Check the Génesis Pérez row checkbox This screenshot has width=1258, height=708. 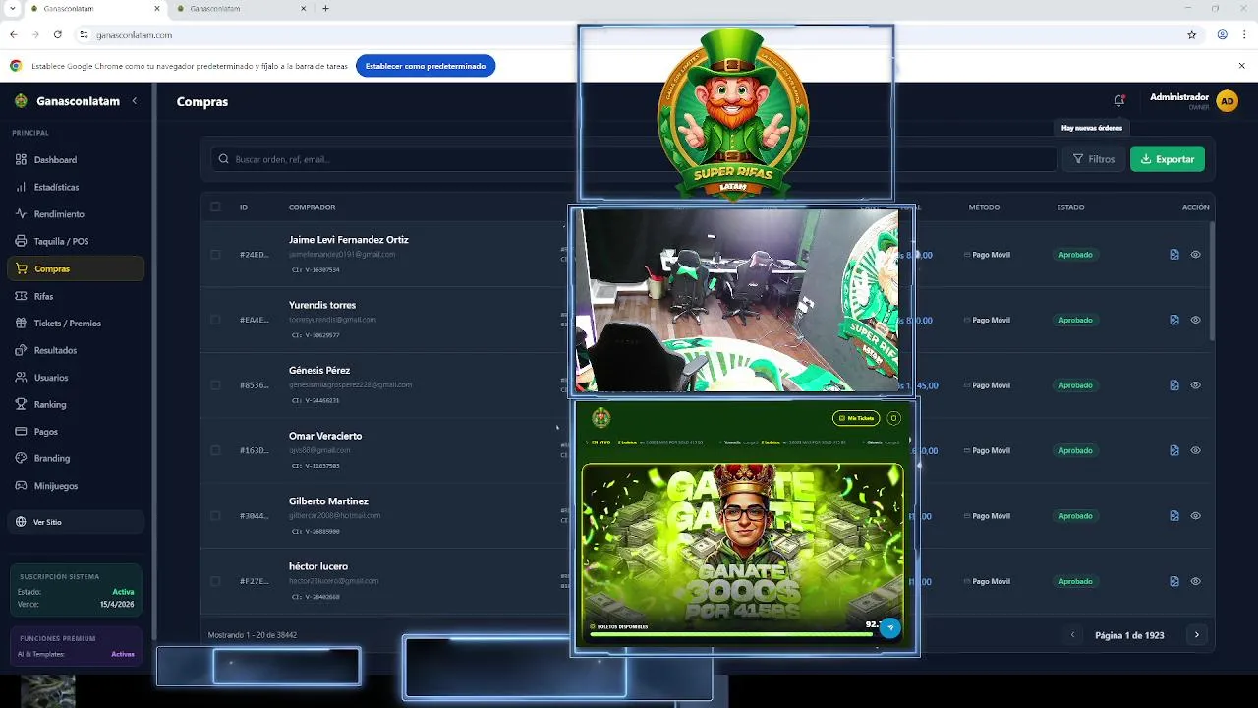click(x=215, y=385)
